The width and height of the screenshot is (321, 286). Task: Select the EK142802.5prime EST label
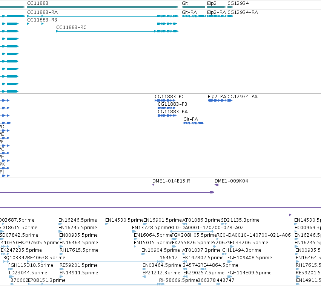tap(203, 258)
